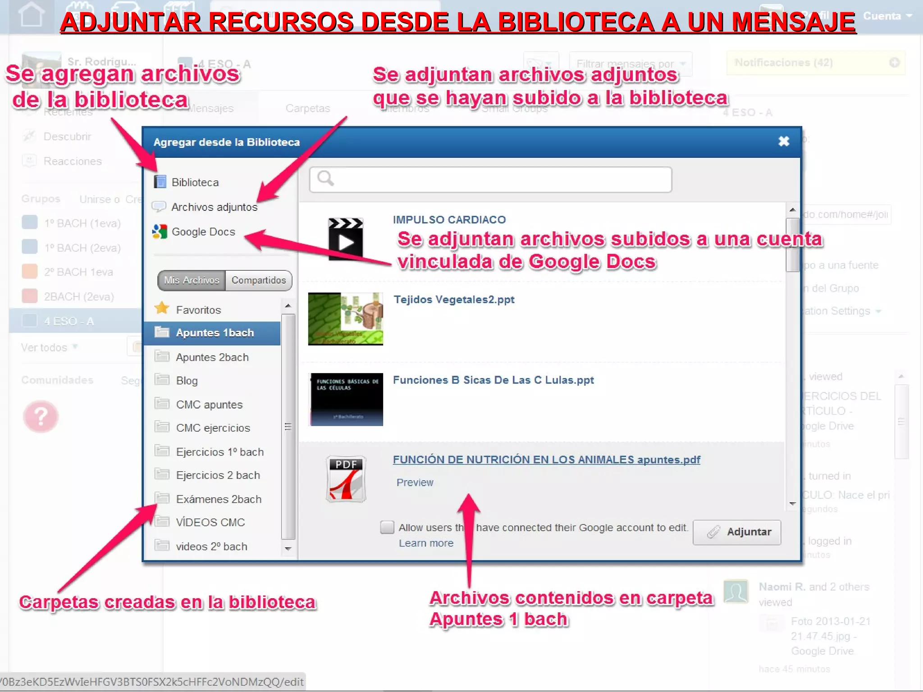923x692 pixels.
Task: Open 2º BACH 1eva group
Action: (x=78, y=272)
